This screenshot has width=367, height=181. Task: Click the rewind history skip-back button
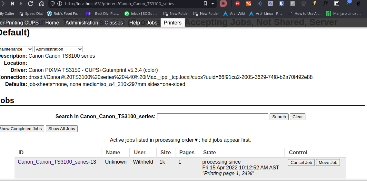pyautogui.click(x=13, y=4)
